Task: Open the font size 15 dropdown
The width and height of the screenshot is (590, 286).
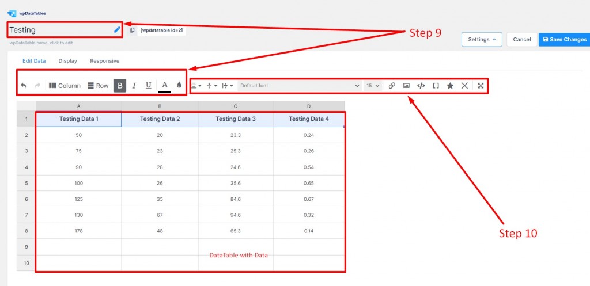Action: 373,86
